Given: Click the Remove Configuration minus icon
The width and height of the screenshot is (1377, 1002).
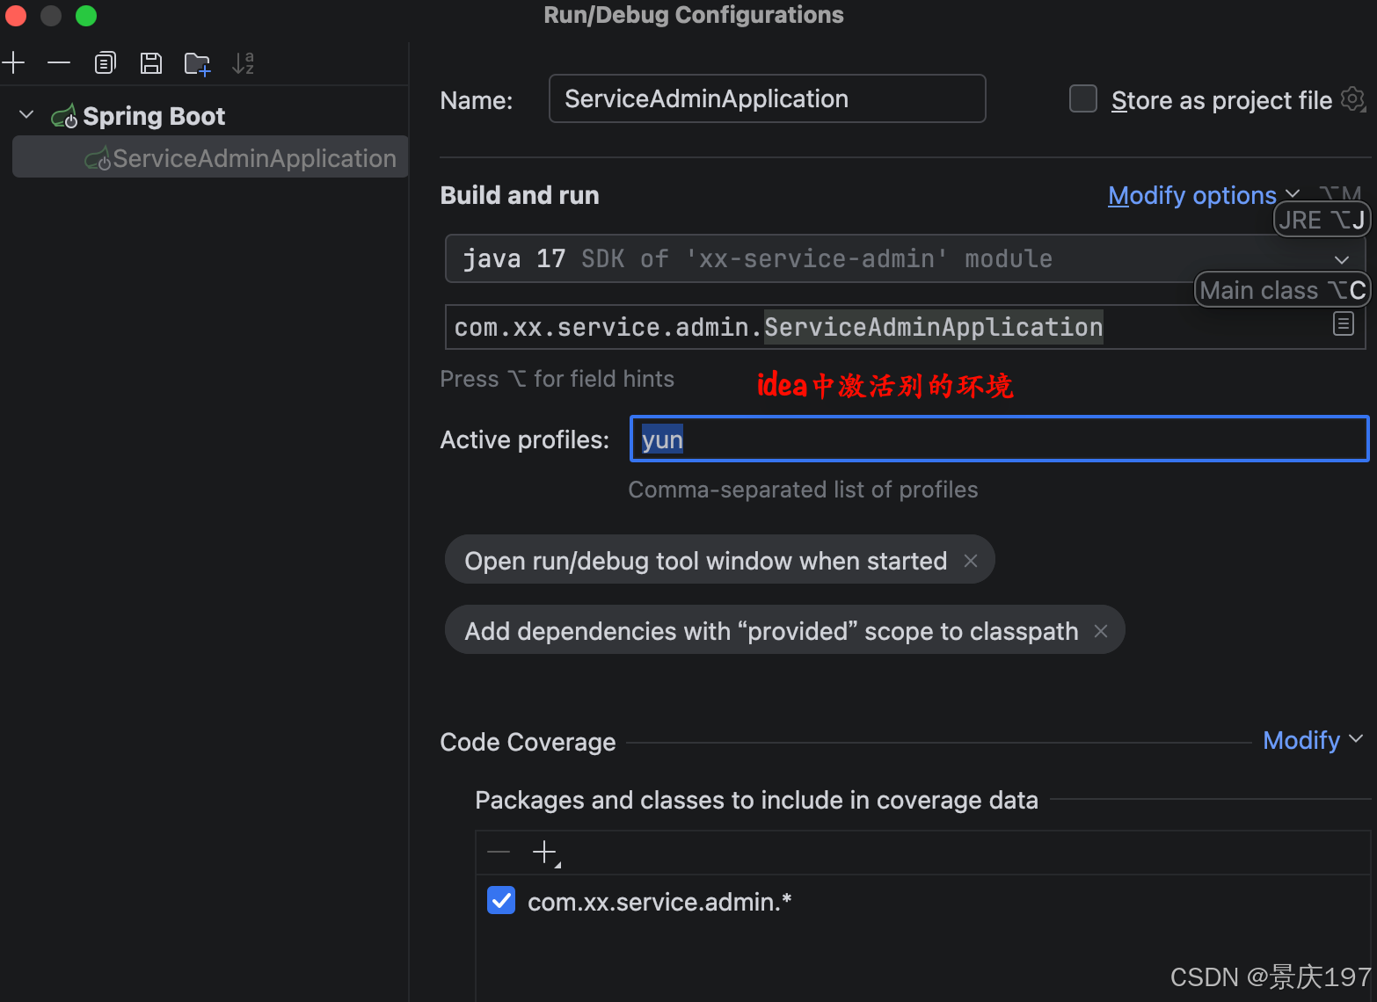Looking at the screenshot, I should pyautogui.click(x=59, y=62).
